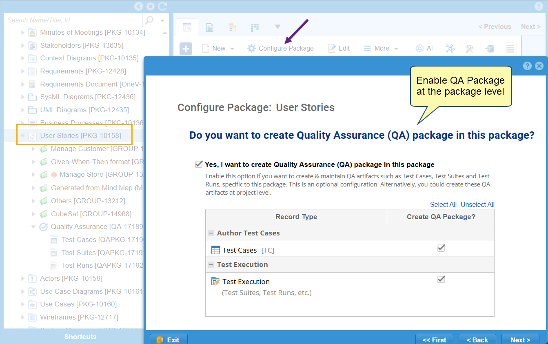
Task: Close the Configure Package dialog
Action: 539,66
